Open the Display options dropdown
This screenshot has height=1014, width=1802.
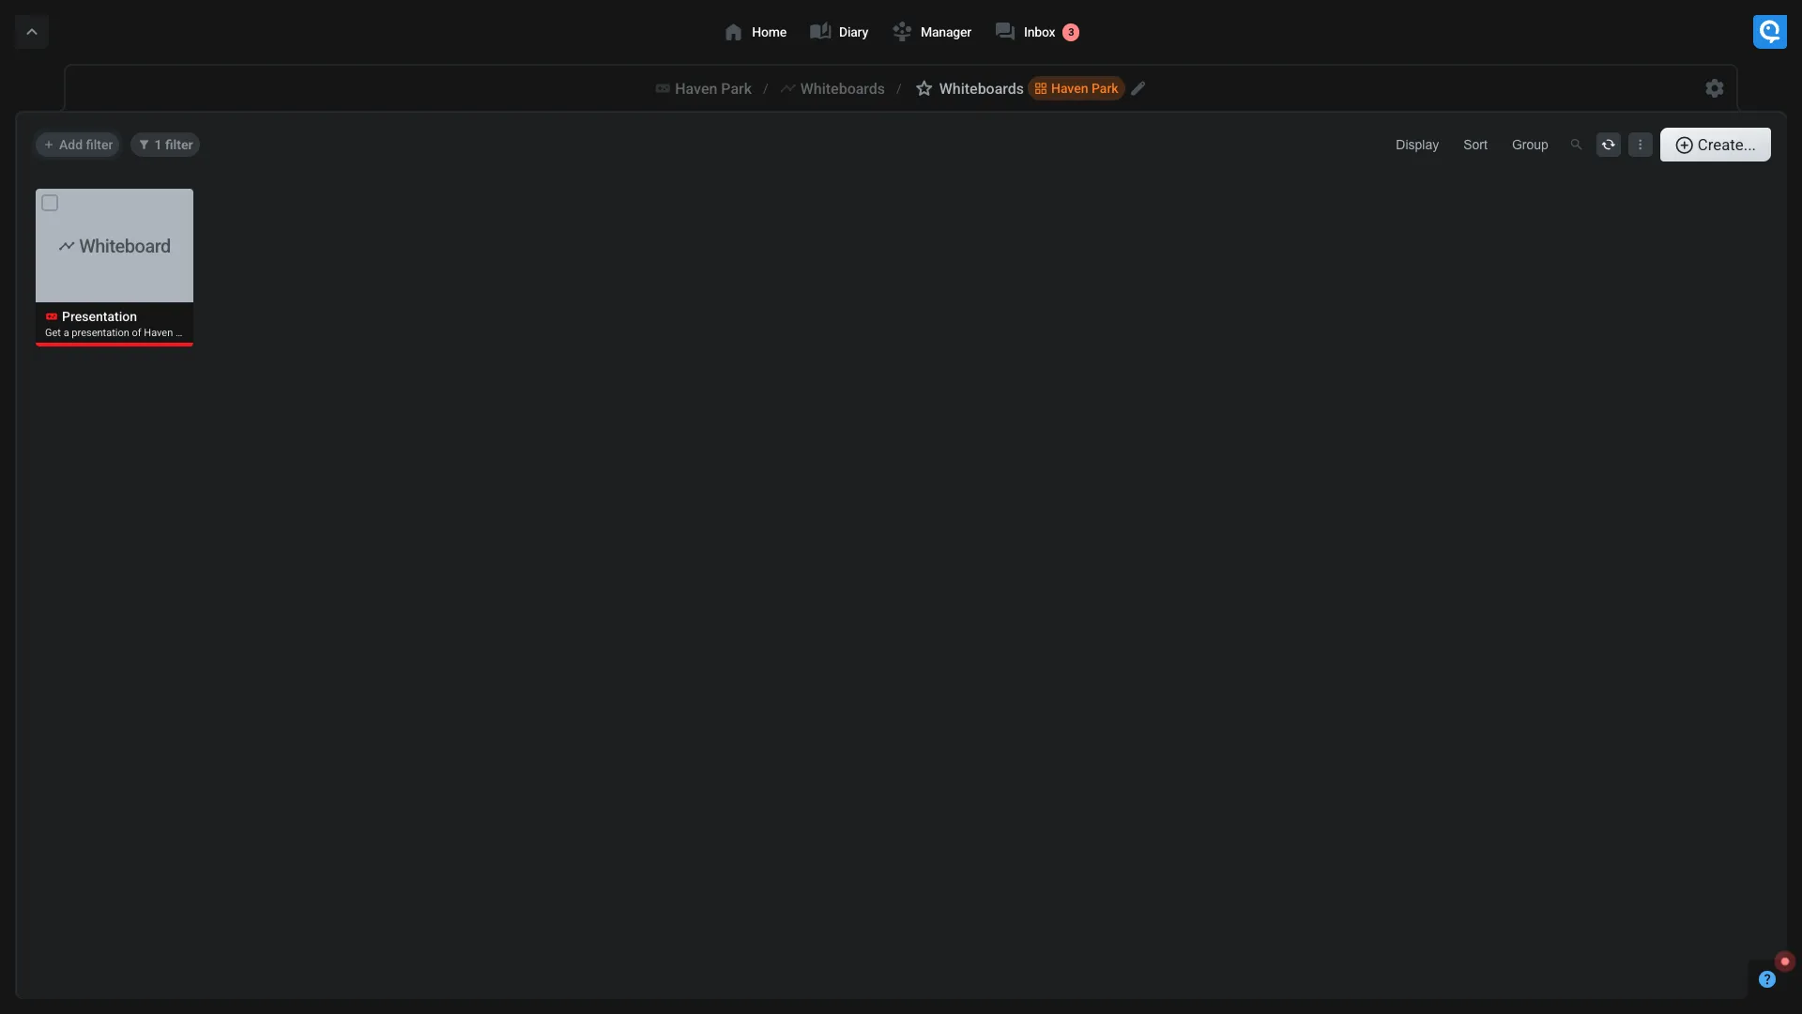[x=1416, y=145]
